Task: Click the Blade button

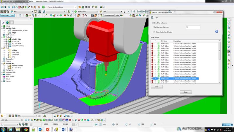Action: [118, 16]
